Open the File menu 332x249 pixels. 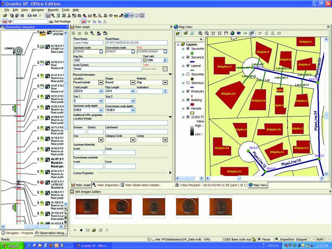click(7, 10)
